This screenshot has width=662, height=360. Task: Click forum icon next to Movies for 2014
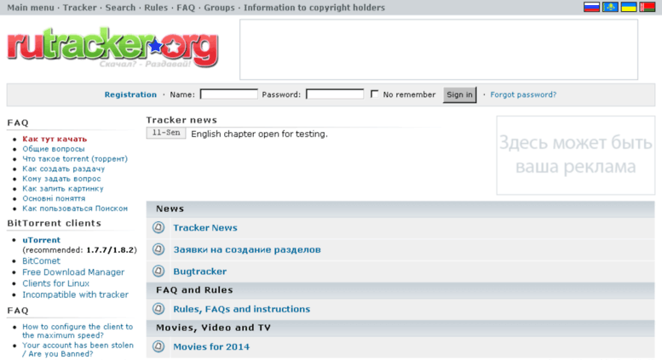158,346
